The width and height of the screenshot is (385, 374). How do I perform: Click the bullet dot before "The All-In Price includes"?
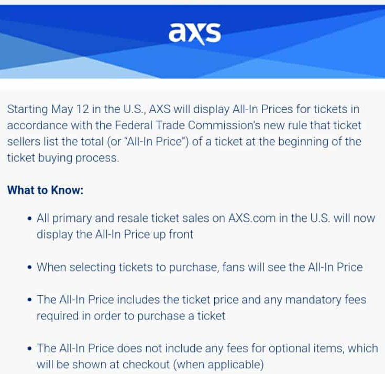tap(29, 300)
